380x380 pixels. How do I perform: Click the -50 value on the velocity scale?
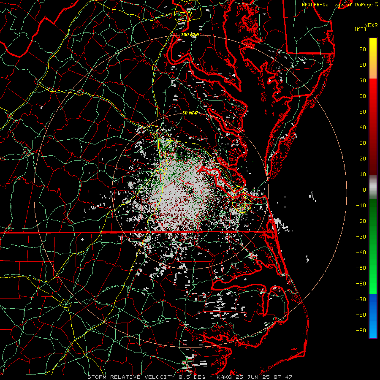361,268
